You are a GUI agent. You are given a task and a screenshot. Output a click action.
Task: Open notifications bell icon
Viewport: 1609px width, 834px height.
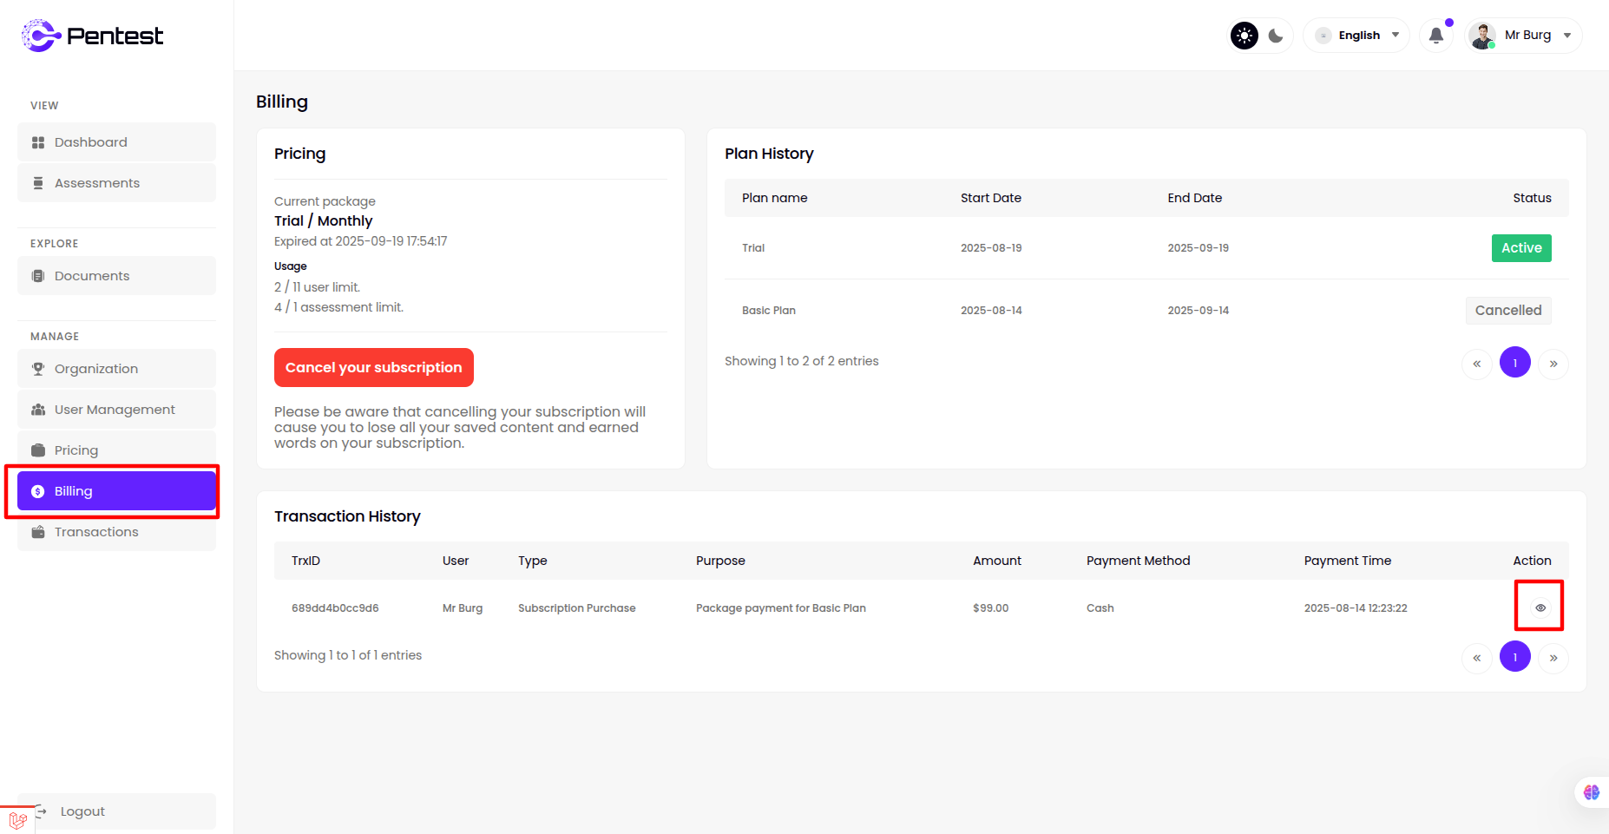tap(1436, 36)
